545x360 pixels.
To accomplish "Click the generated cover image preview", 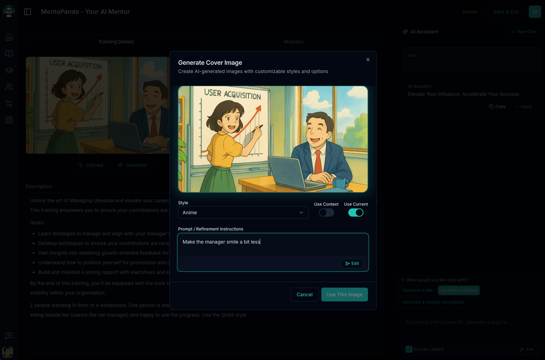I will (x=273, y=139).
